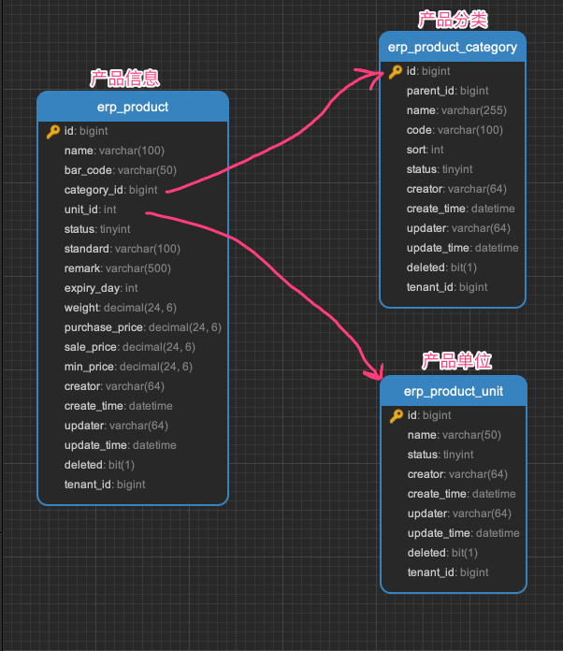Click the min_price column row
The height and width of the screenshot is (651, 563).
pos(128,367)
